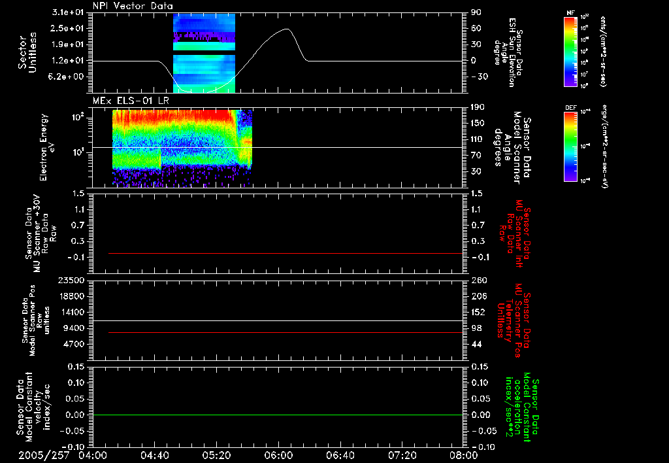This screenshot has height=463, width=669.
Task: Click the green Model Constant acceleration label
Action: (x=522, y=407)
